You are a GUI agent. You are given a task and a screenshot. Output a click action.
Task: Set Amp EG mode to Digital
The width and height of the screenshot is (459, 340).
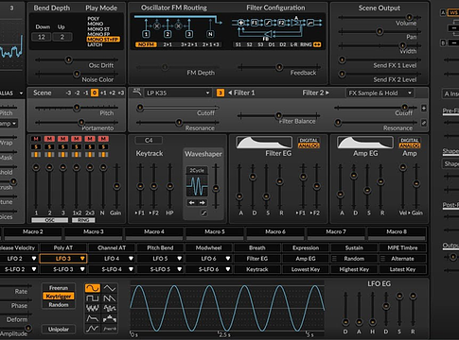pos(410,141)
